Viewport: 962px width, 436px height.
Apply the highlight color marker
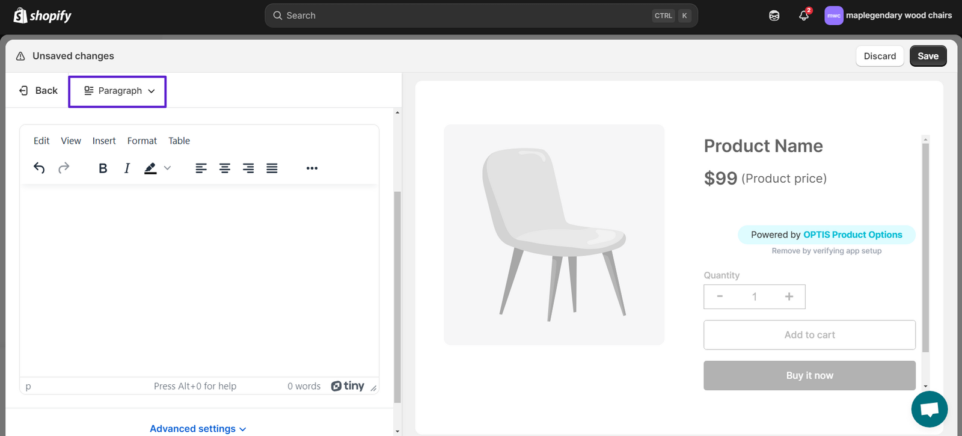[x=150, y=168]
